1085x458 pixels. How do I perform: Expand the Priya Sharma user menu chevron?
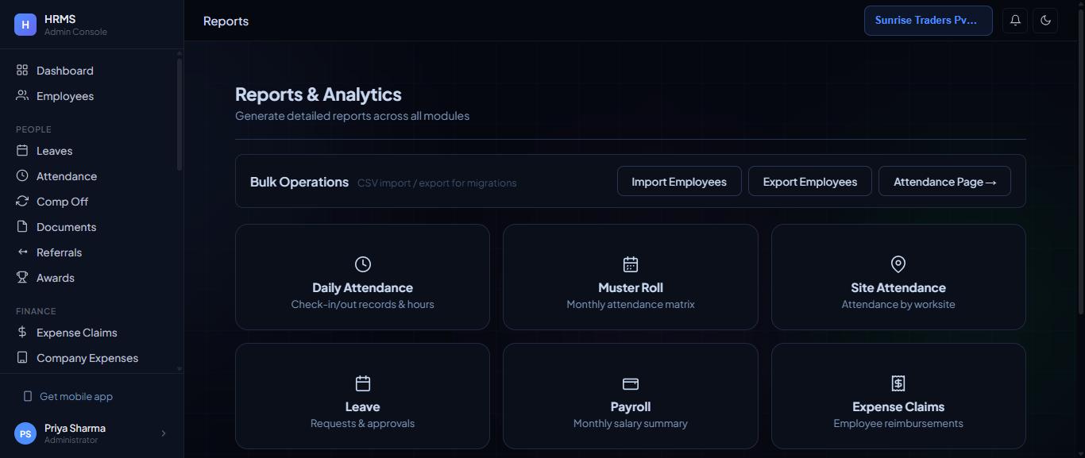[x=164, y=433]
